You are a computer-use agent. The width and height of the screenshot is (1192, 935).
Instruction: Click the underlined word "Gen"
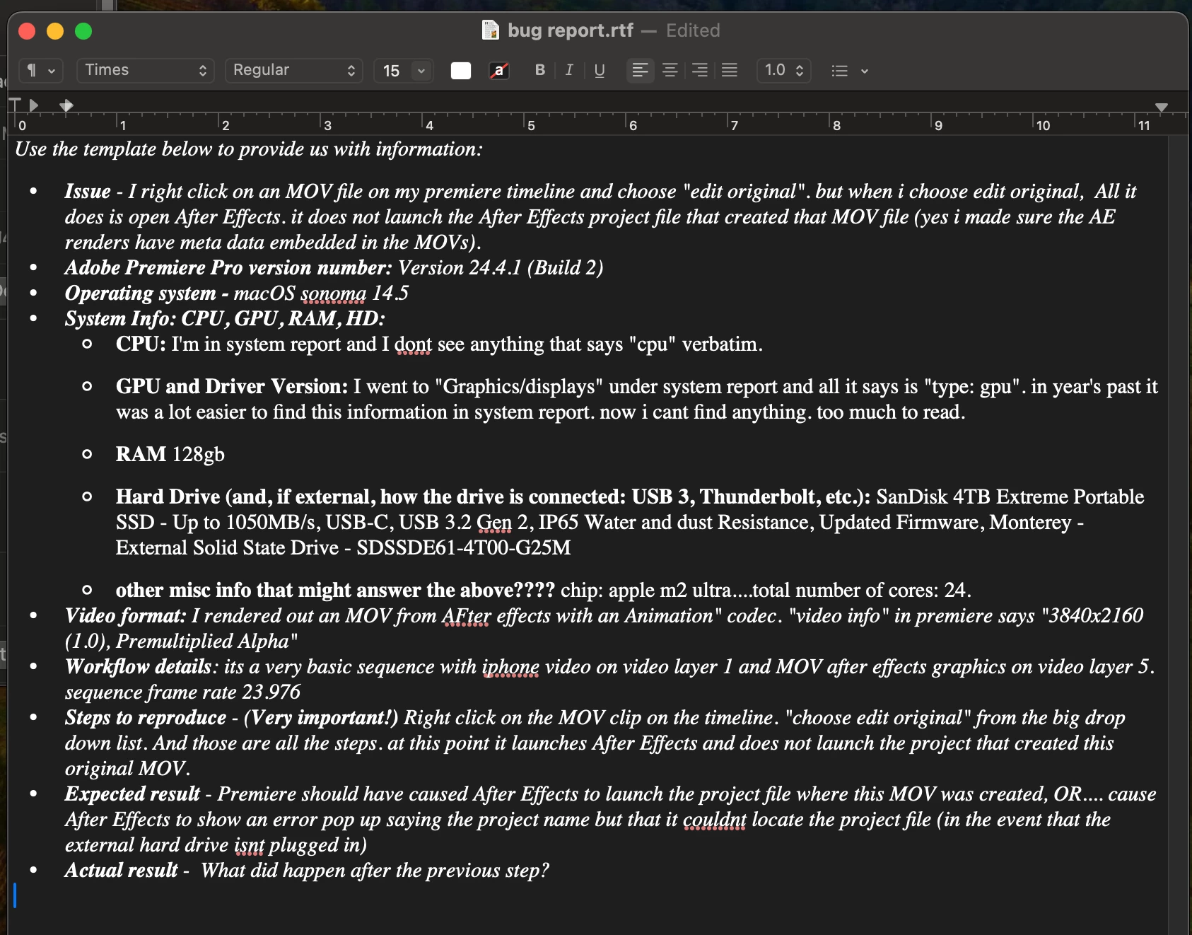point(493,522)
